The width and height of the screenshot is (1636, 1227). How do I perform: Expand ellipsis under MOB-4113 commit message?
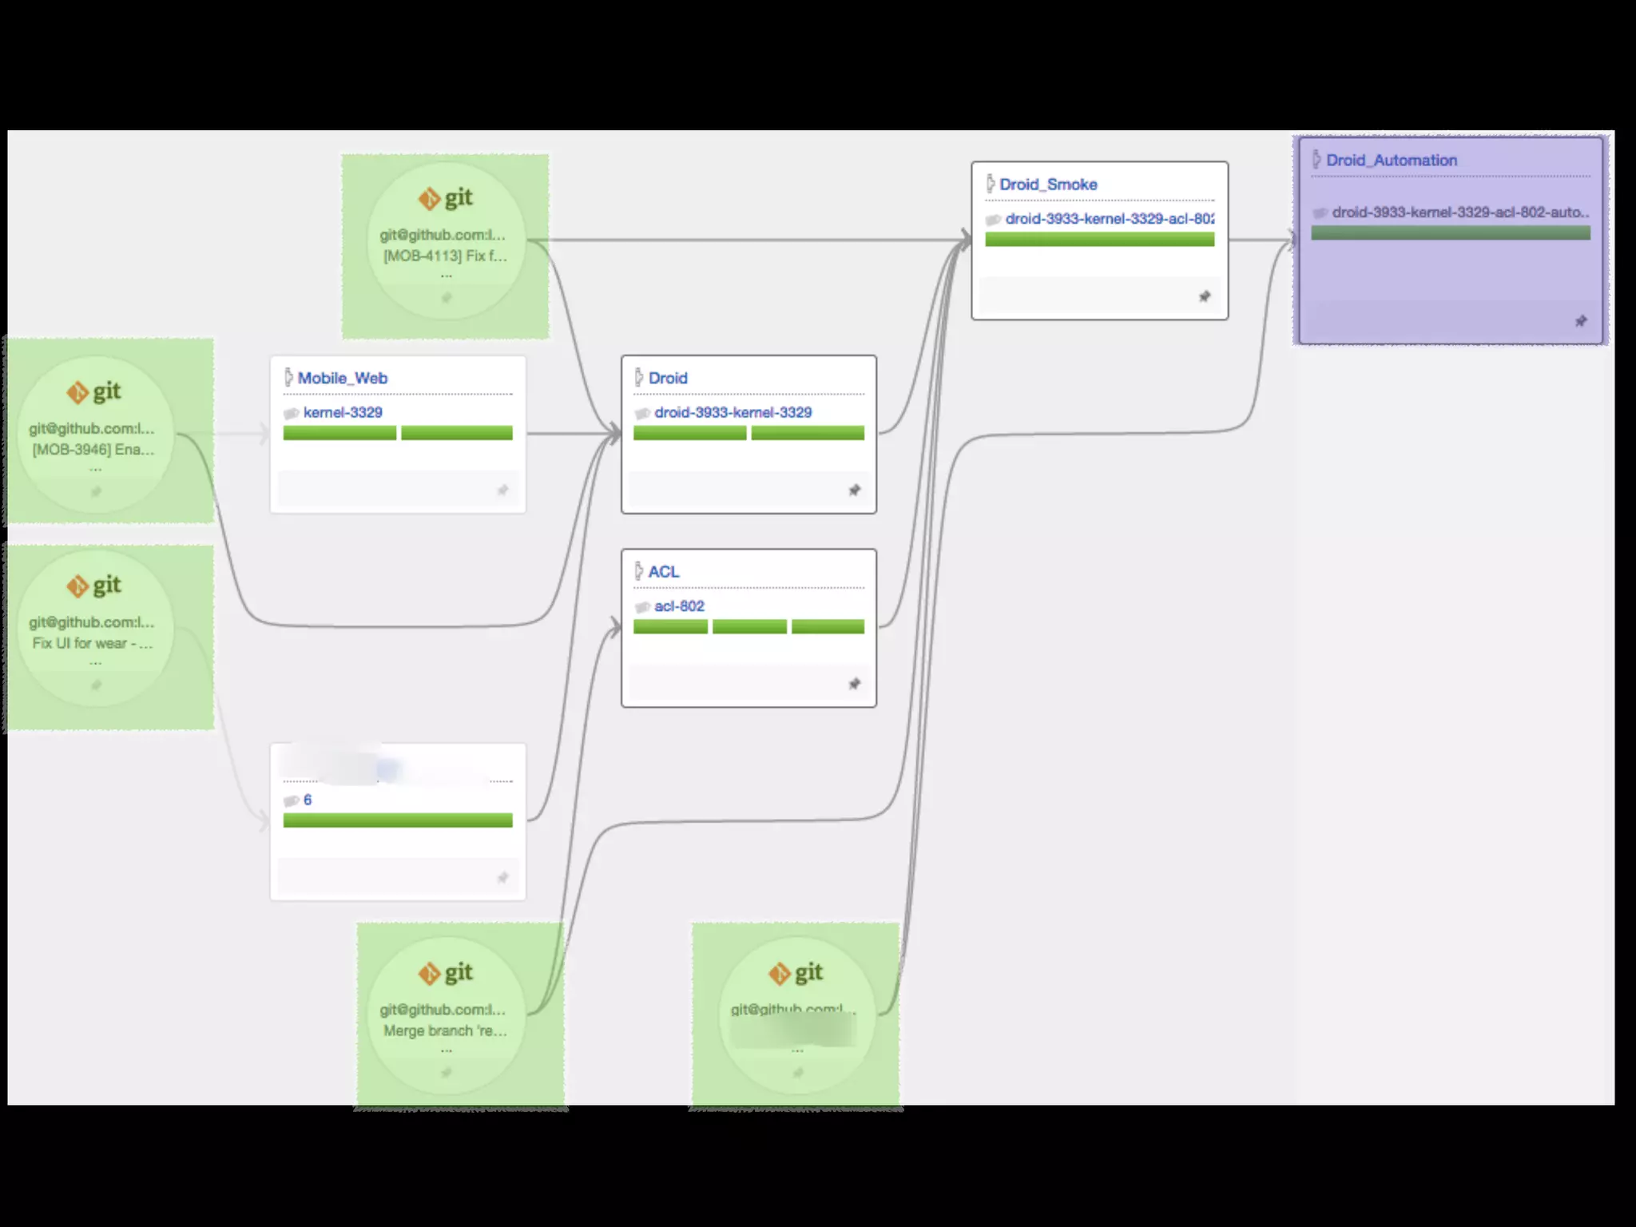pos(447,276)
